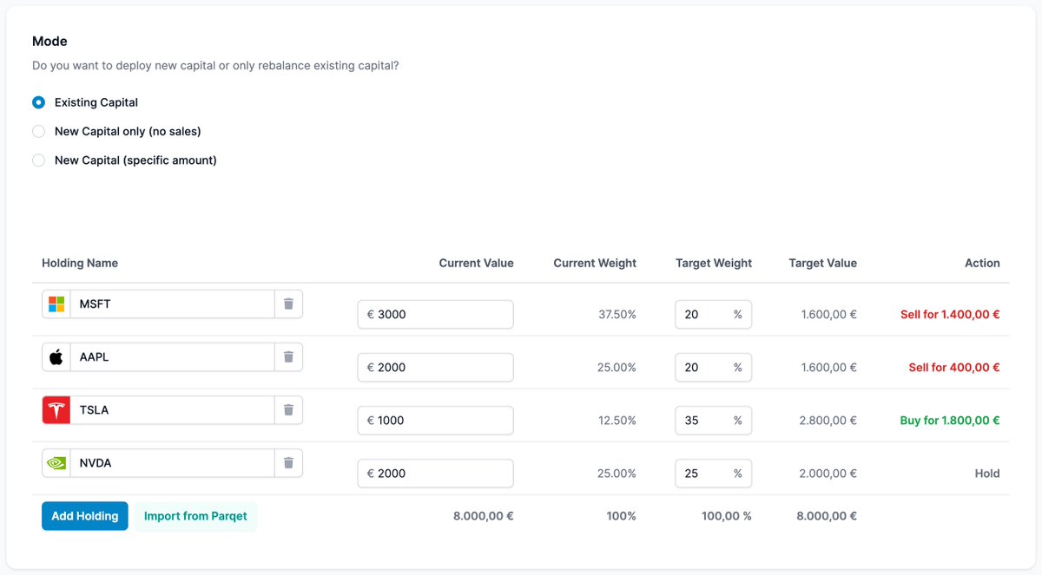The width and height of the screenshot is (1042, 575).
Task: Click the Apple logo icon
Action: [56, 357]
